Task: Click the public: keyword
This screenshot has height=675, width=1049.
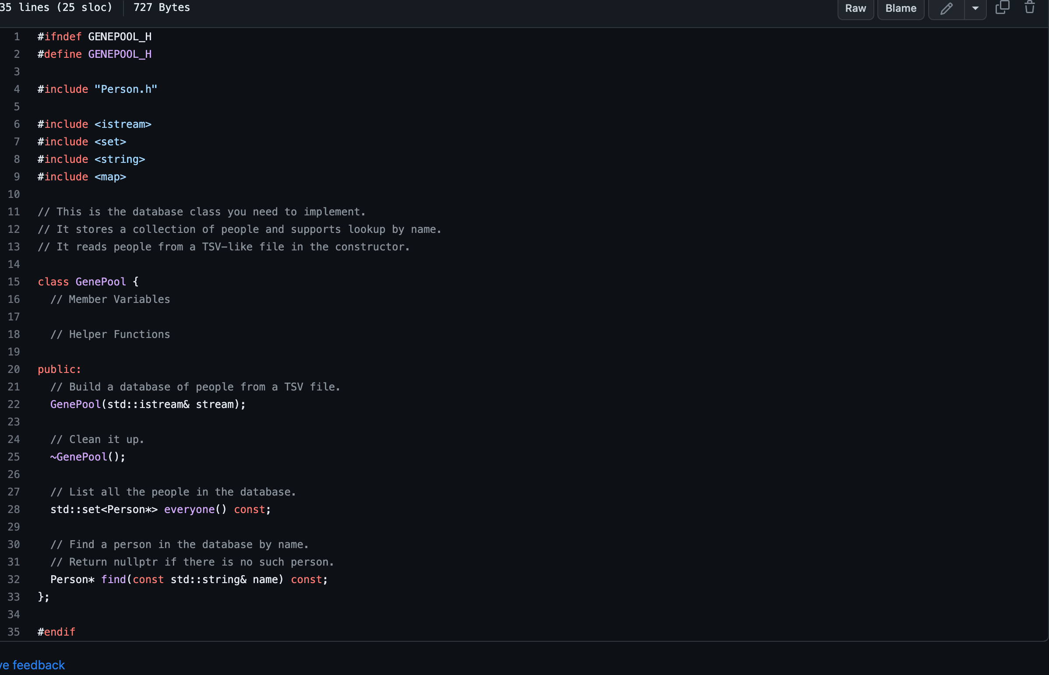Action: [x=59, y=369]
